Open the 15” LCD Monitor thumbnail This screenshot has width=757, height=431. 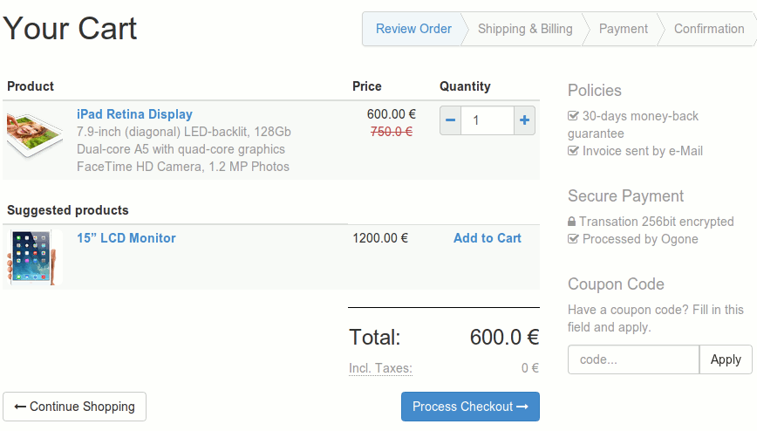[x=35, y=257]
